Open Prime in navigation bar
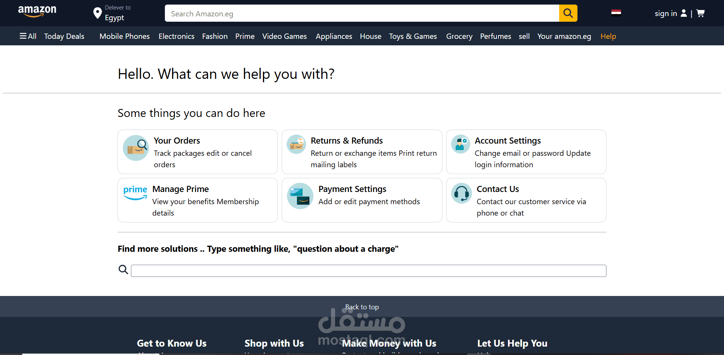The width and height of the screenshot is (724, 355). point(245,36)
